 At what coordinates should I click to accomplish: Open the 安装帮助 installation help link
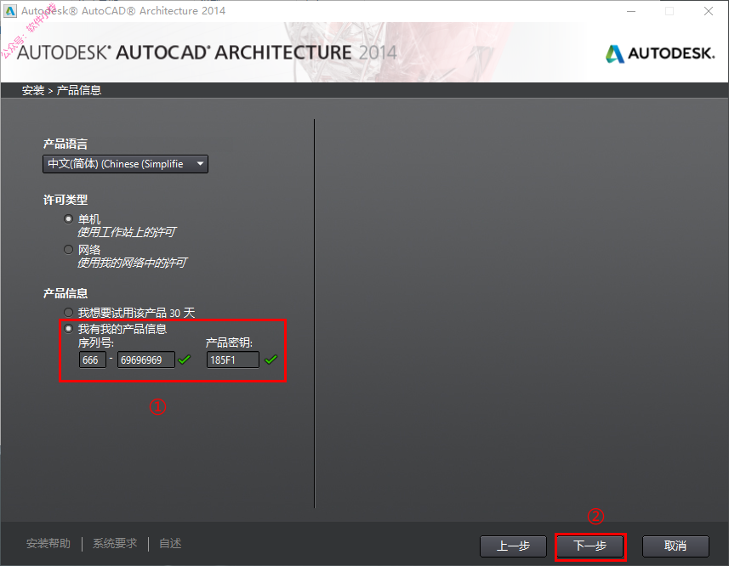tap(48, 543)
